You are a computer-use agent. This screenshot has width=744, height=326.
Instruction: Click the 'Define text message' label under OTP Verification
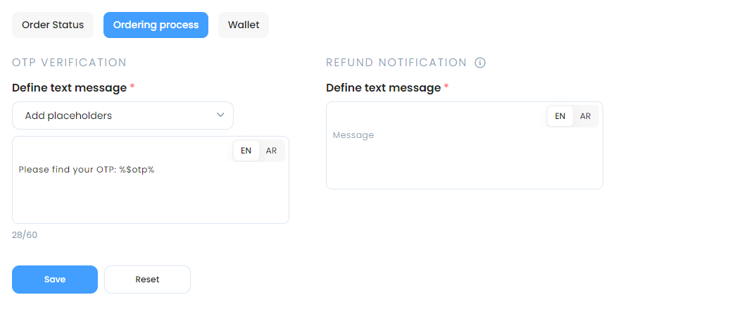(69, 88)
